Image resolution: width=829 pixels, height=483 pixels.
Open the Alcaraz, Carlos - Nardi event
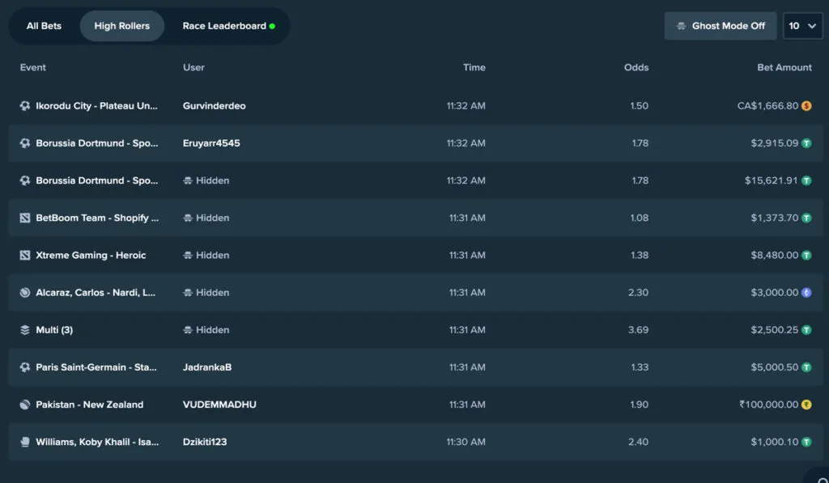[x=96, y=293]
